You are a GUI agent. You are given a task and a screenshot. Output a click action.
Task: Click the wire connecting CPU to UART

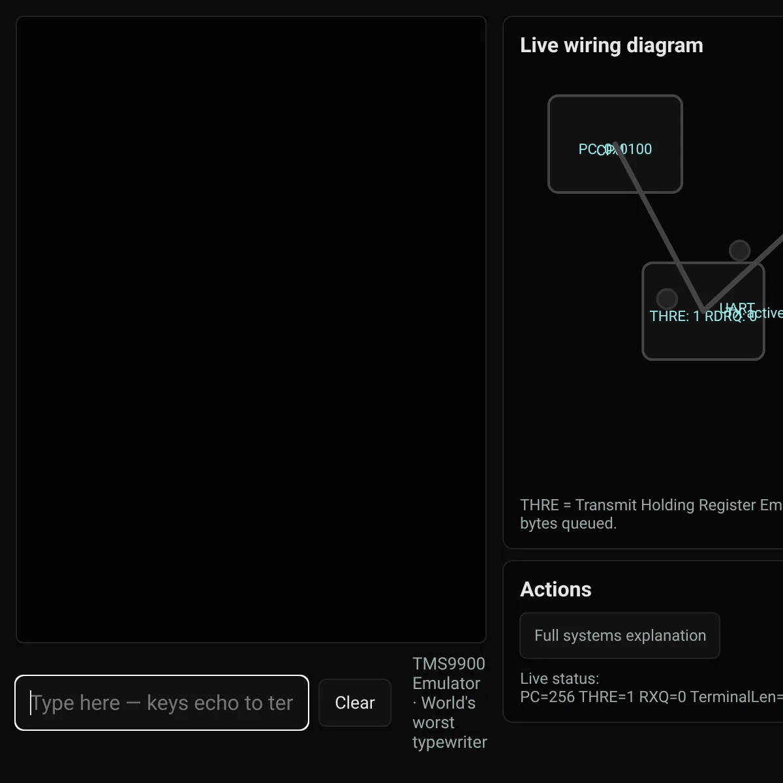659,228
